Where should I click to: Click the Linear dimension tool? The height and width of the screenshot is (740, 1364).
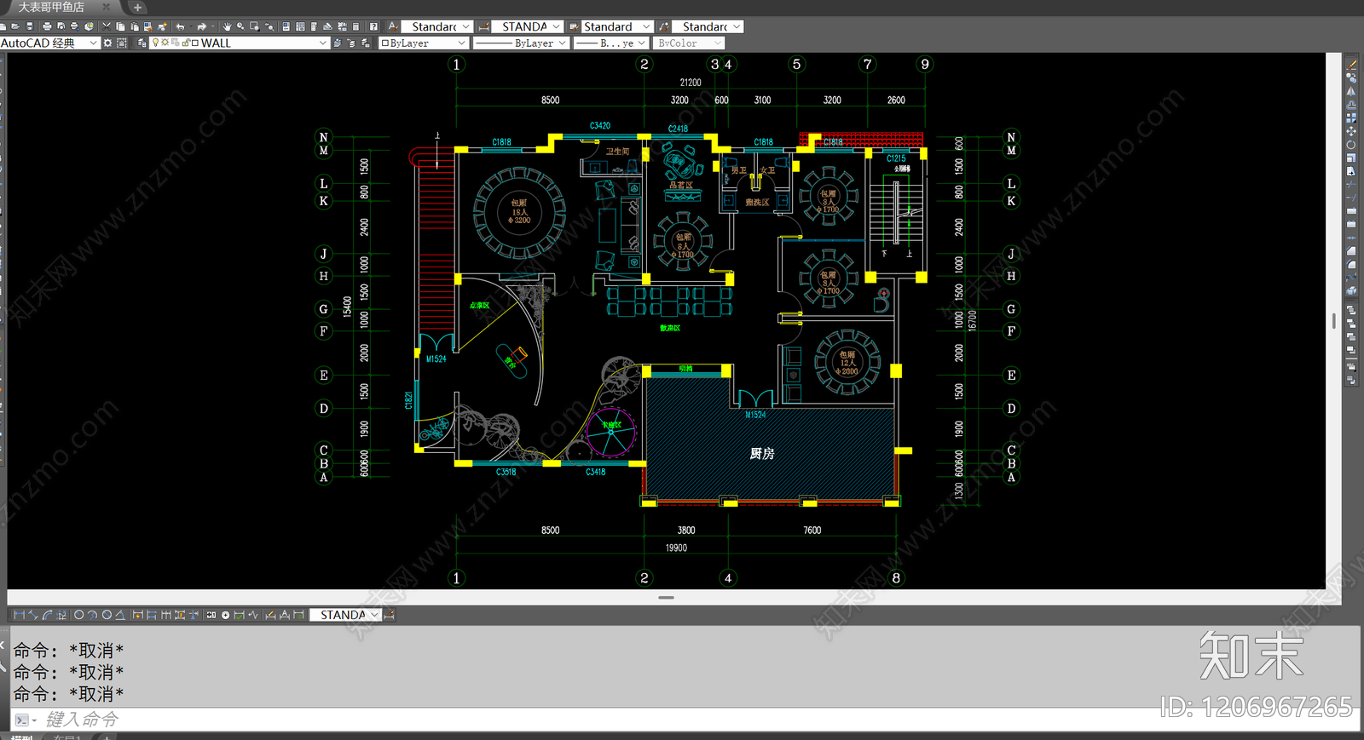[x=19, y=615]
